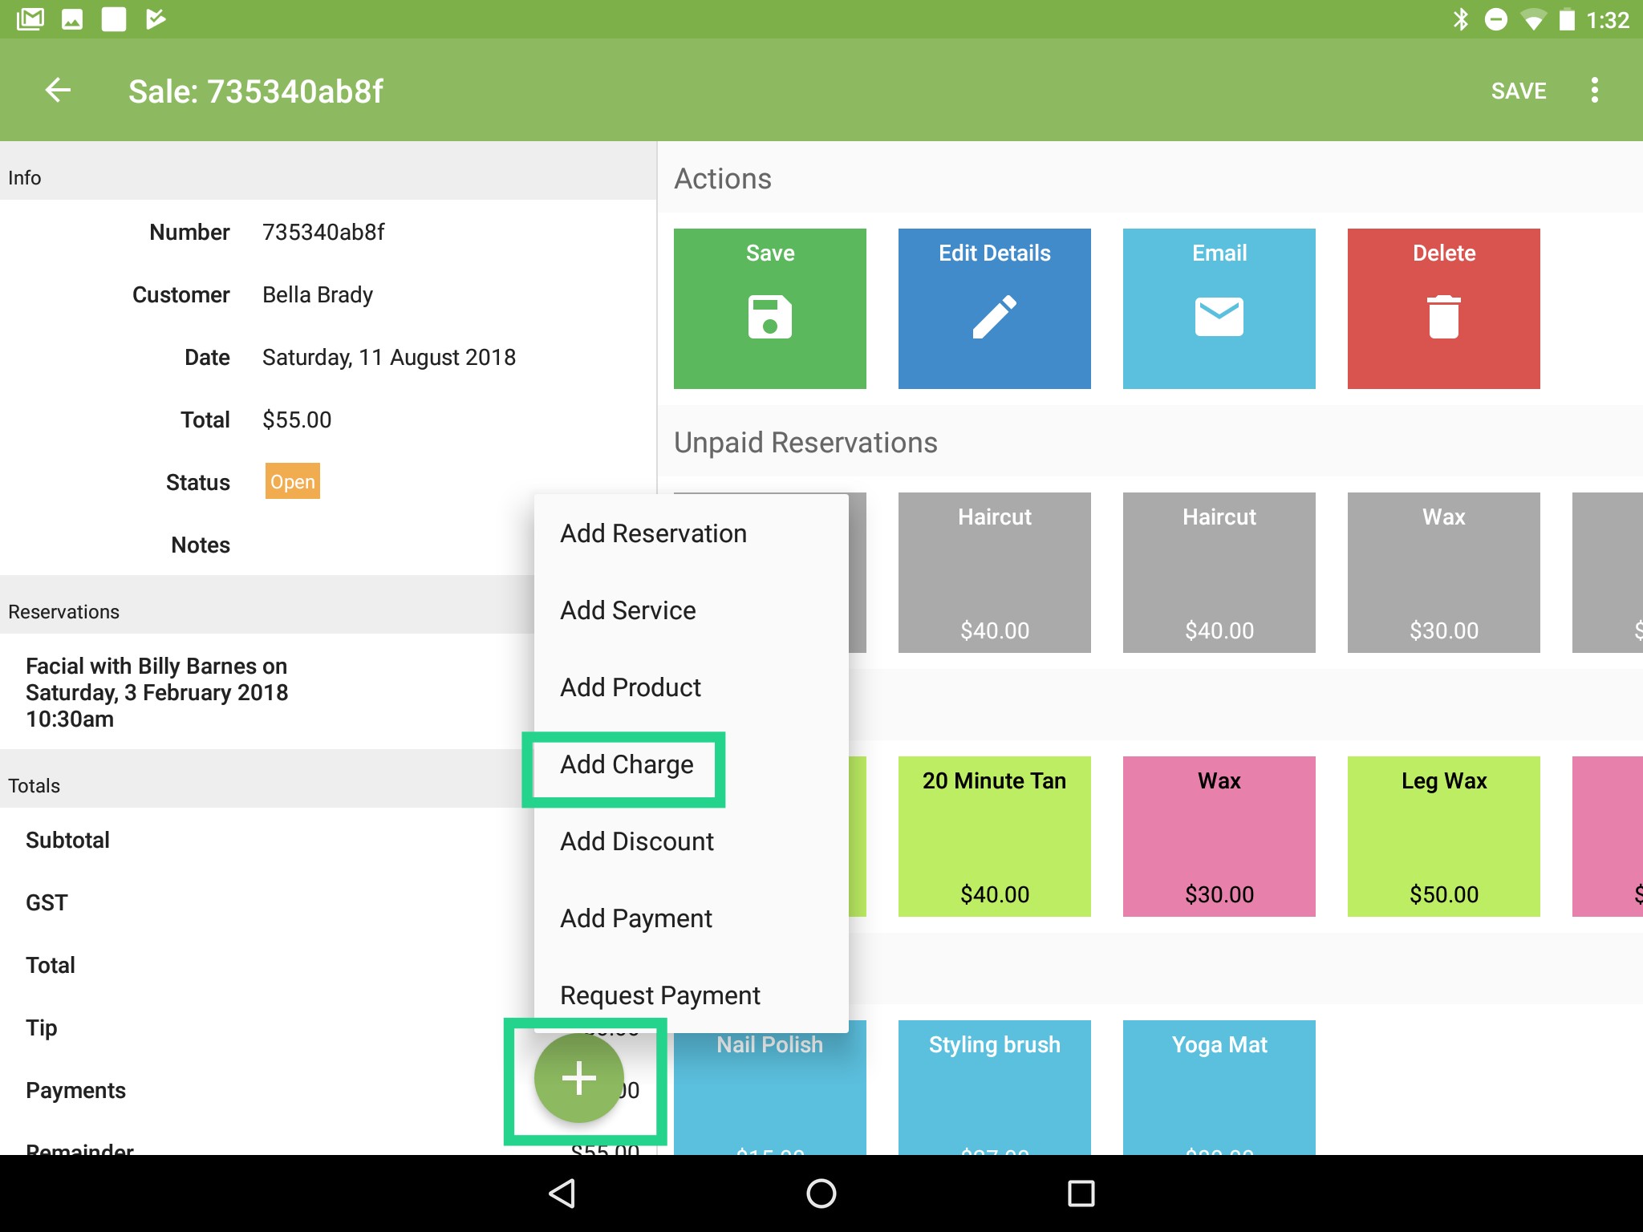Tap the Android recent apps square button
Viewport: 1643px width, 1232px height.
tap(1081, 1193)
